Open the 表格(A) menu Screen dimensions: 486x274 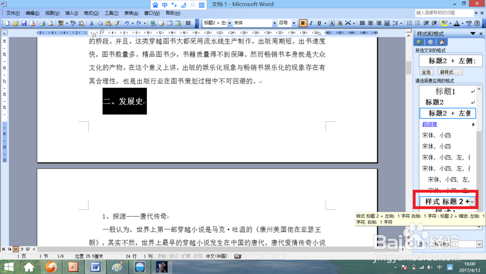pyautogui.click(x=131, y=13)
